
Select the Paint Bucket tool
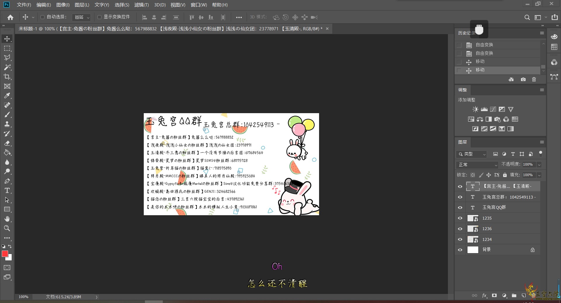pos(7,153)
